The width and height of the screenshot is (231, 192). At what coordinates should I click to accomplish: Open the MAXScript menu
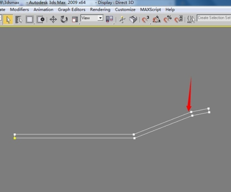(151, 10)
